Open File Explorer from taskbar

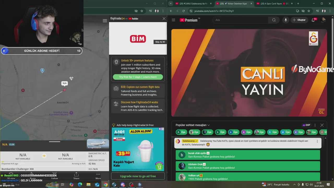[88, 185]
